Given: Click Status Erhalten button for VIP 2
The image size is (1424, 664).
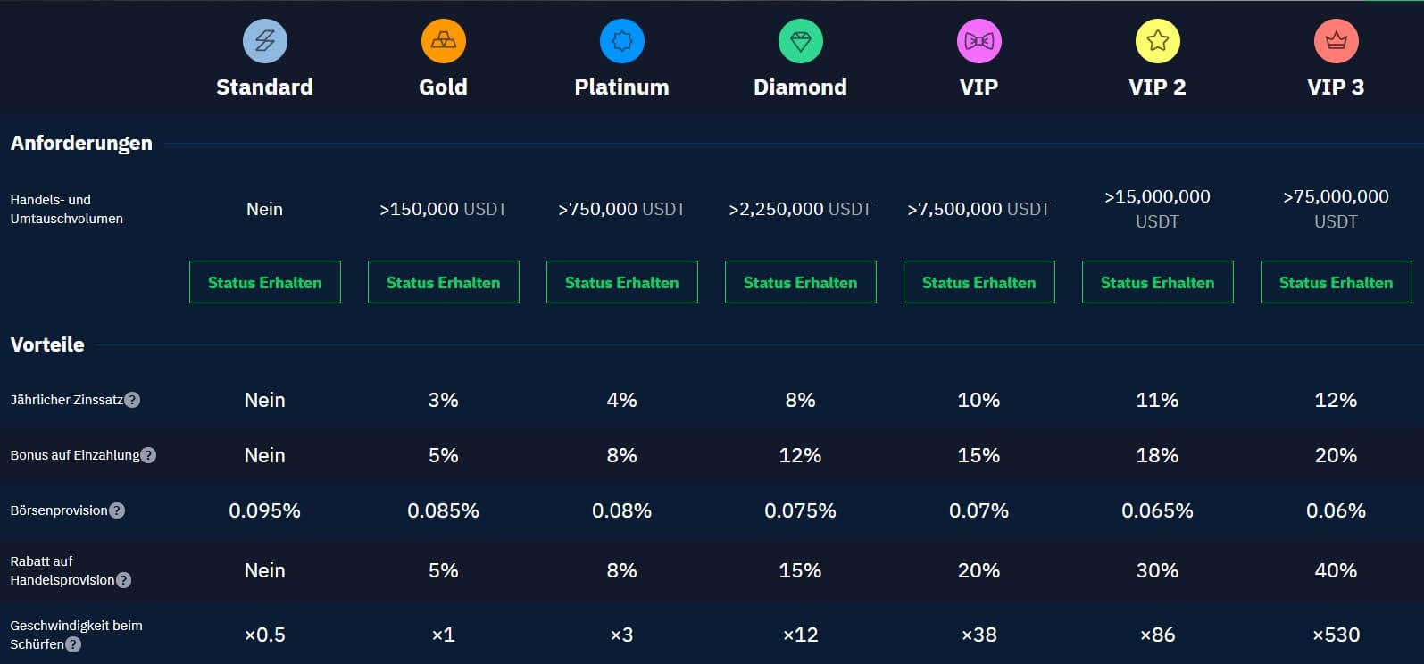Looking at the screenshot, I should click(x=1157, y=282).
